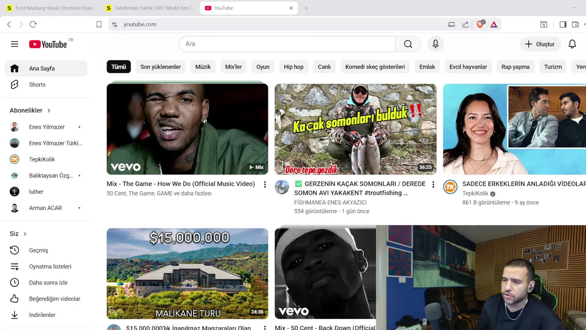Open İndirilenler downloads
This screenshot has height=330, width=586.
click(46, 315)
